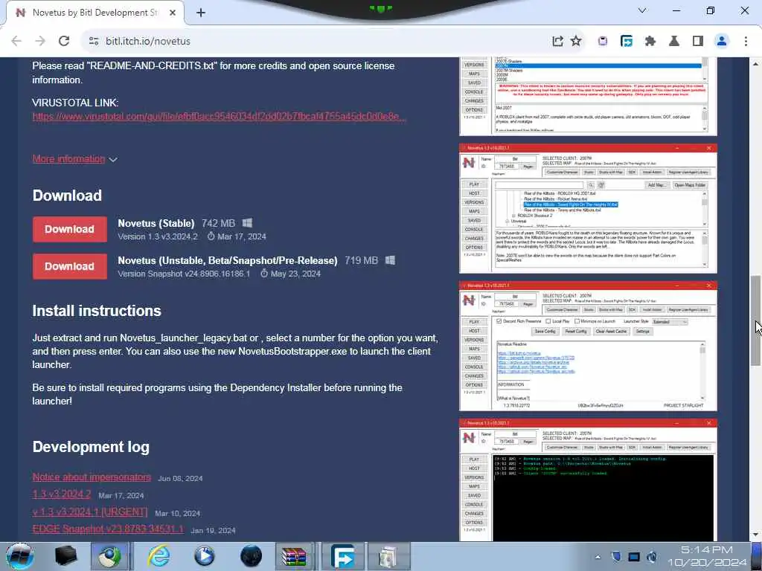This screenshot has height=571, width=762.
Task: Switch to the Chromium taskbar window
Action: 110,556
